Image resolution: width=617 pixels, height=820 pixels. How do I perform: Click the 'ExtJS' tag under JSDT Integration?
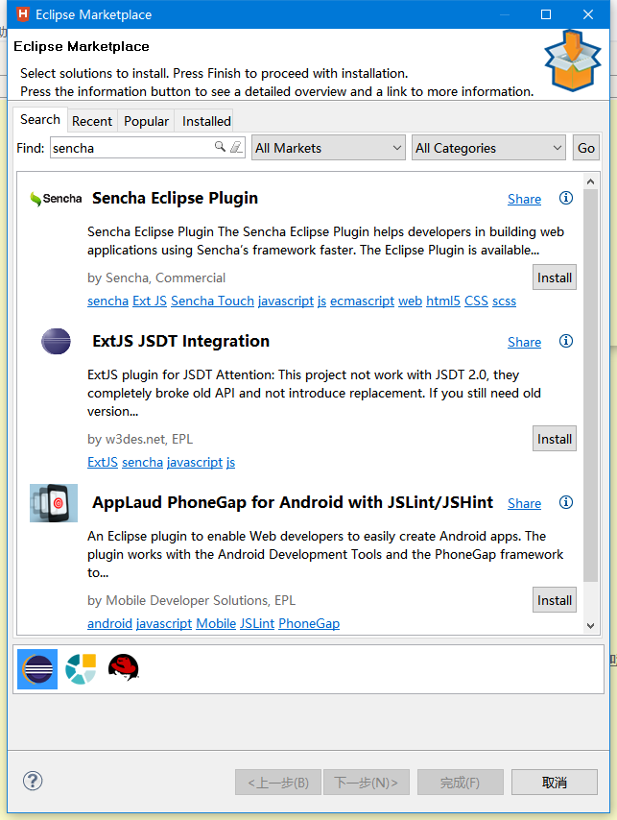pyautogui.click(x=103, y=462)
